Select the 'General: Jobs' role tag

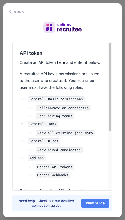[x=43, y=124]
